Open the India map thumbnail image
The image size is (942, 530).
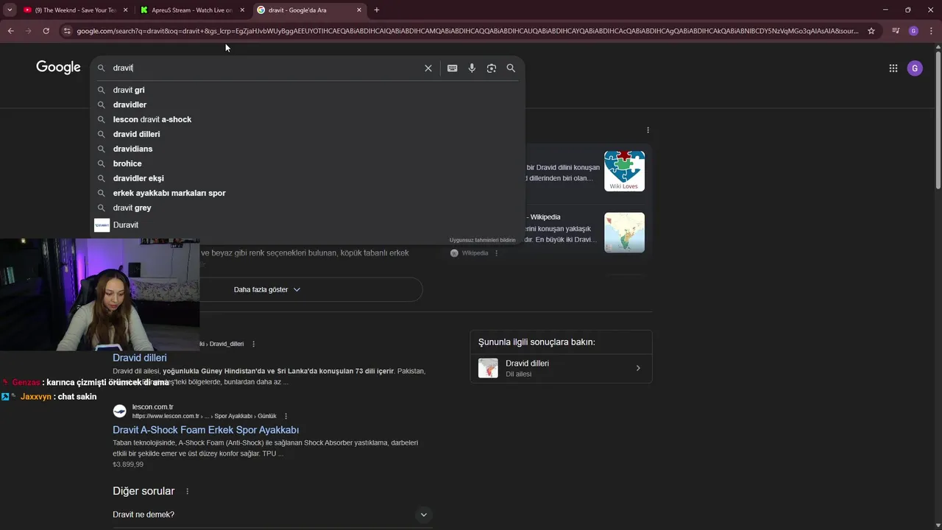tap(624, 233)
